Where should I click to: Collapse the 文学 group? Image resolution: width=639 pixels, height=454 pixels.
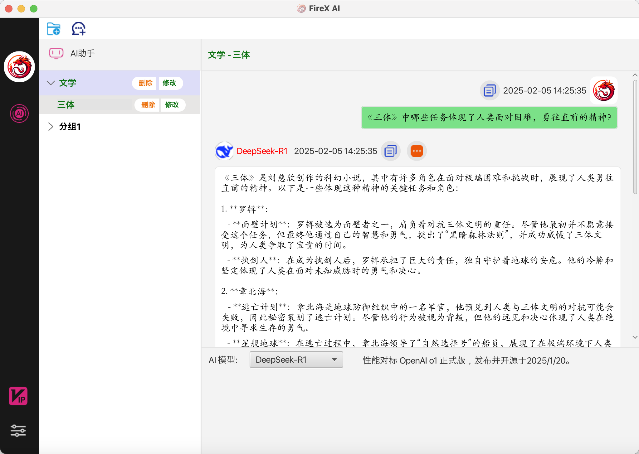pos(51,83)
